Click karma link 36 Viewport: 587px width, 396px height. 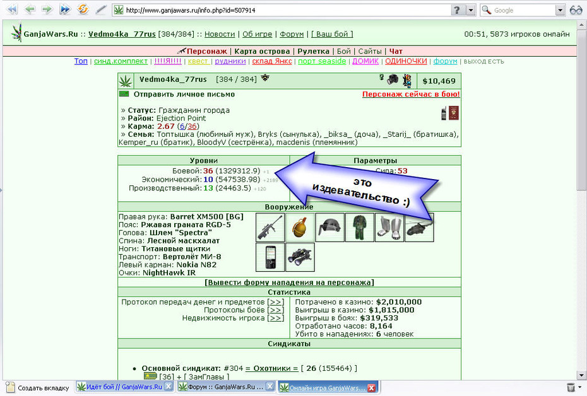click(192, 126)
